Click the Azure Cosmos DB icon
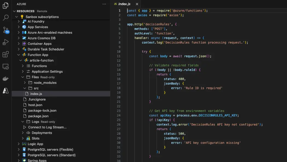 (24, 38)
